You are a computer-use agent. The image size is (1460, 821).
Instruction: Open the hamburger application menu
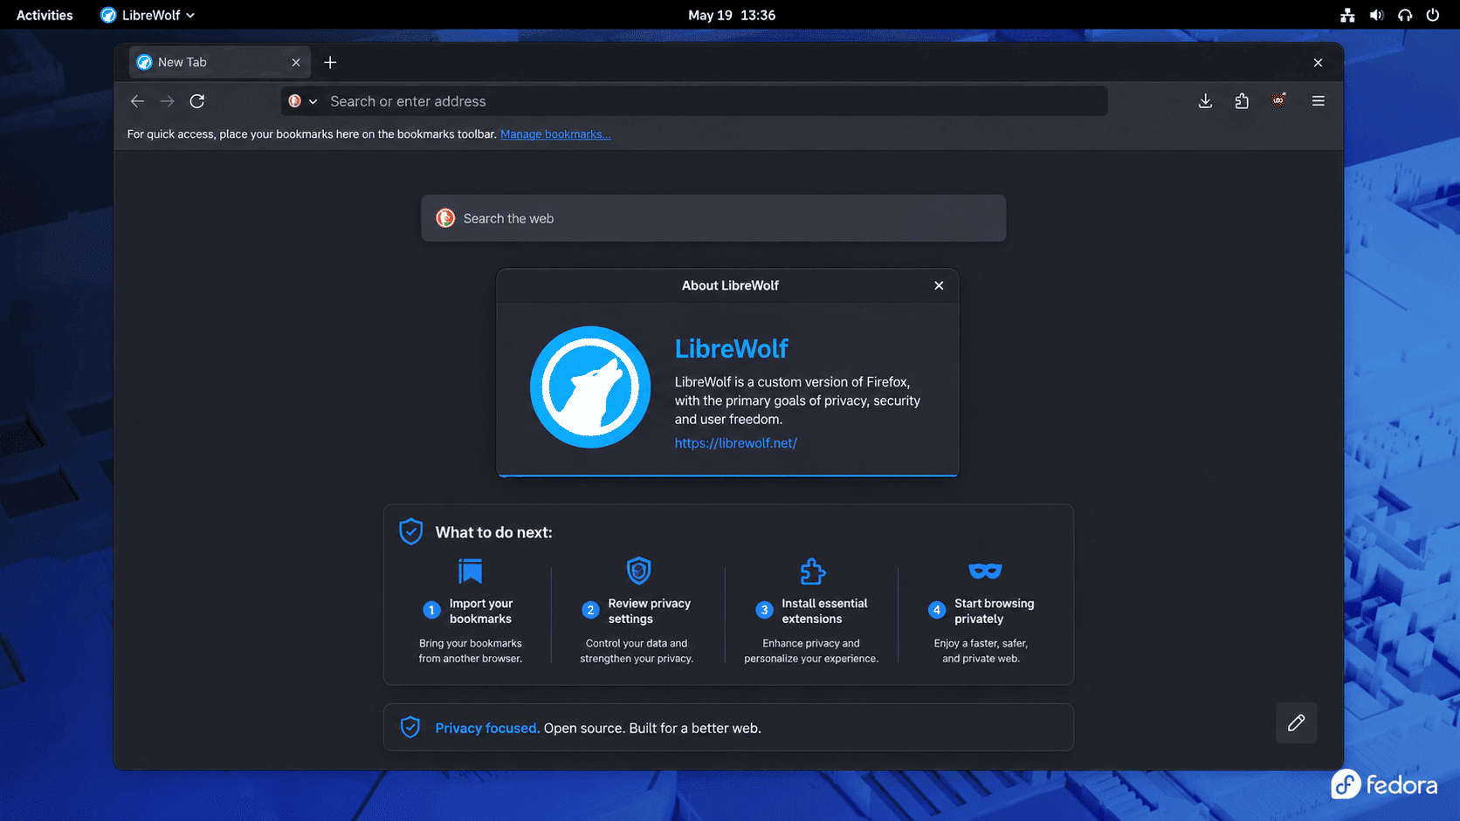coord(1319,101)
